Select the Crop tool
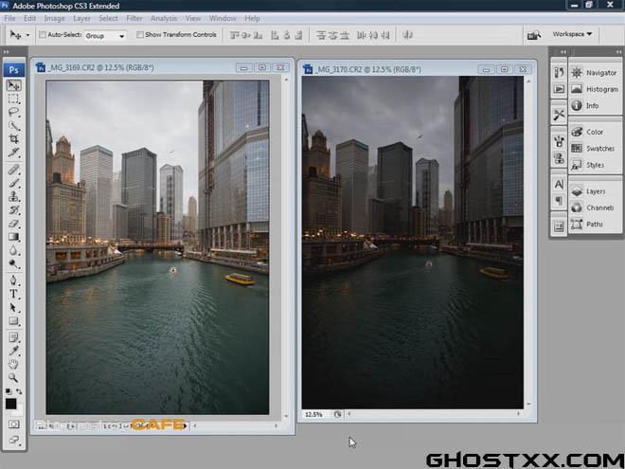The height and width of the screenshot is (469, 625). coord(13,138)
